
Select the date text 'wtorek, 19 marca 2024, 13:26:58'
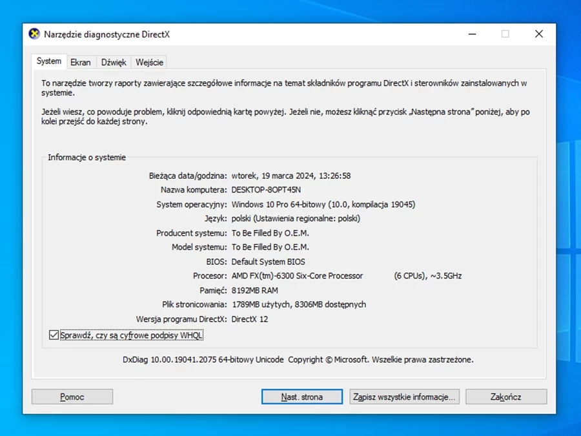click(291, 176)
